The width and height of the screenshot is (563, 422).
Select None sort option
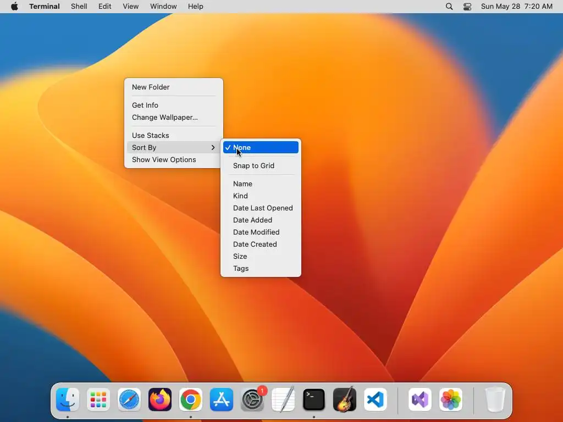261,147
